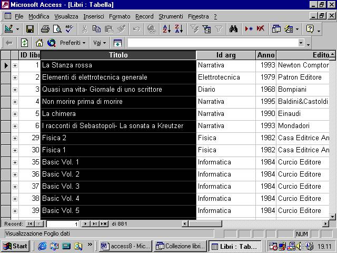Expand subdatasheet for La chimera row

point(15,114)
